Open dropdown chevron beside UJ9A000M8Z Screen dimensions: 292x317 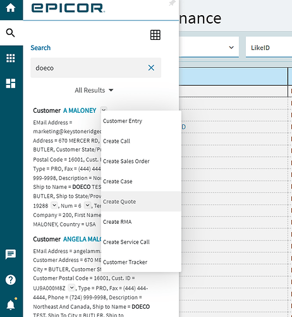pyautogui.click(x=72, y=288)
